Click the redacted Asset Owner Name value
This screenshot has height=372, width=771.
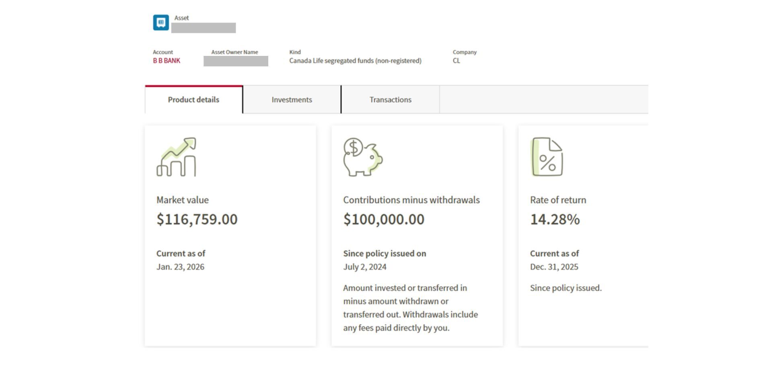(236, 61)
